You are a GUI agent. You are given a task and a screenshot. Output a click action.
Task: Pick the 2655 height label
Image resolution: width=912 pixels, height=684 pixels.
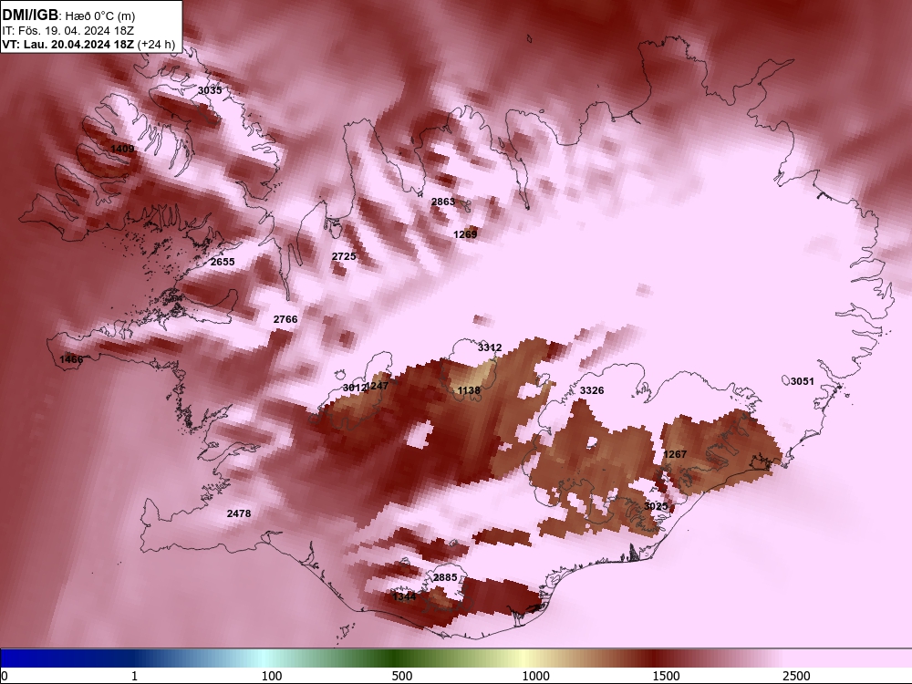223,262
